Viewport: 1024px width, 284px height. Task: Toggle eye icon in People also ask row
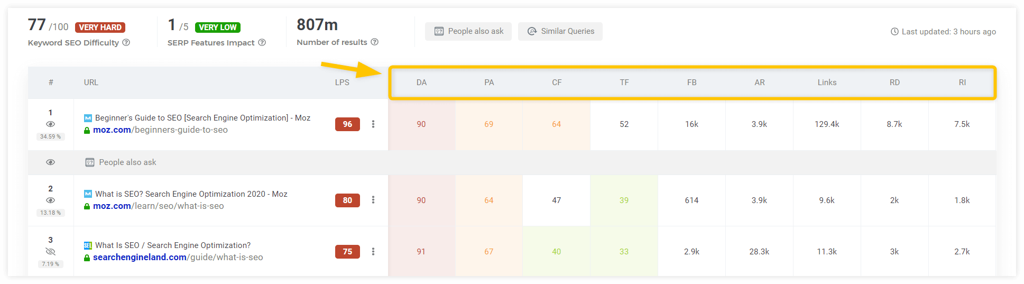[x=50, y=162]
